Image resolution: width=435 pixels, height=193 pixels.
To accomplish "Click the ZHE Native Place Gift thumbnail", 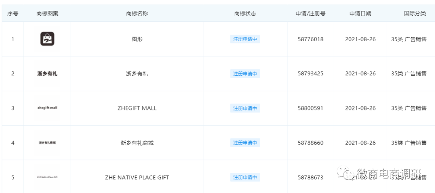I will [x=47, y=177].
